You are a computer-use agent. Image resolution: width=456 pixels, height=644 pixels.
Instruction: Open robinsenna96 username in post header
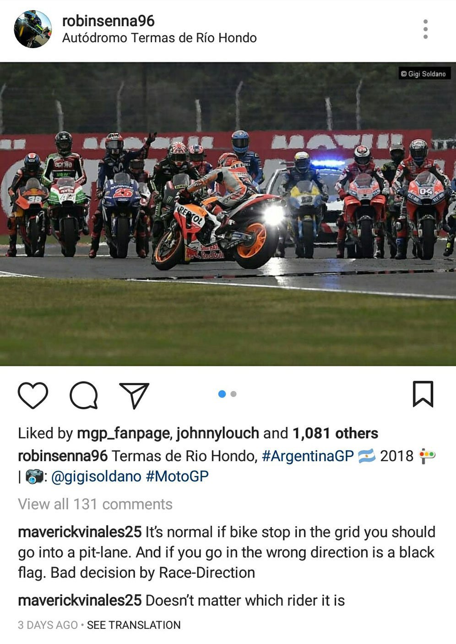click(x=109, y=21)
